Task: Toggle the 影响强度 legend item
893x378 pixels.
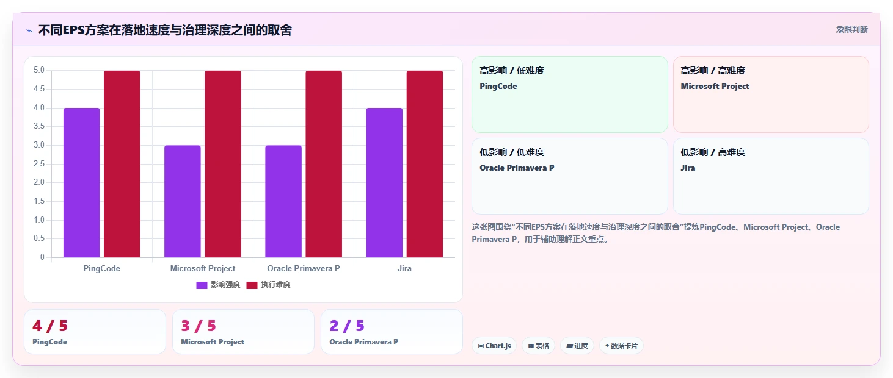Action: (x=218, y=285)
